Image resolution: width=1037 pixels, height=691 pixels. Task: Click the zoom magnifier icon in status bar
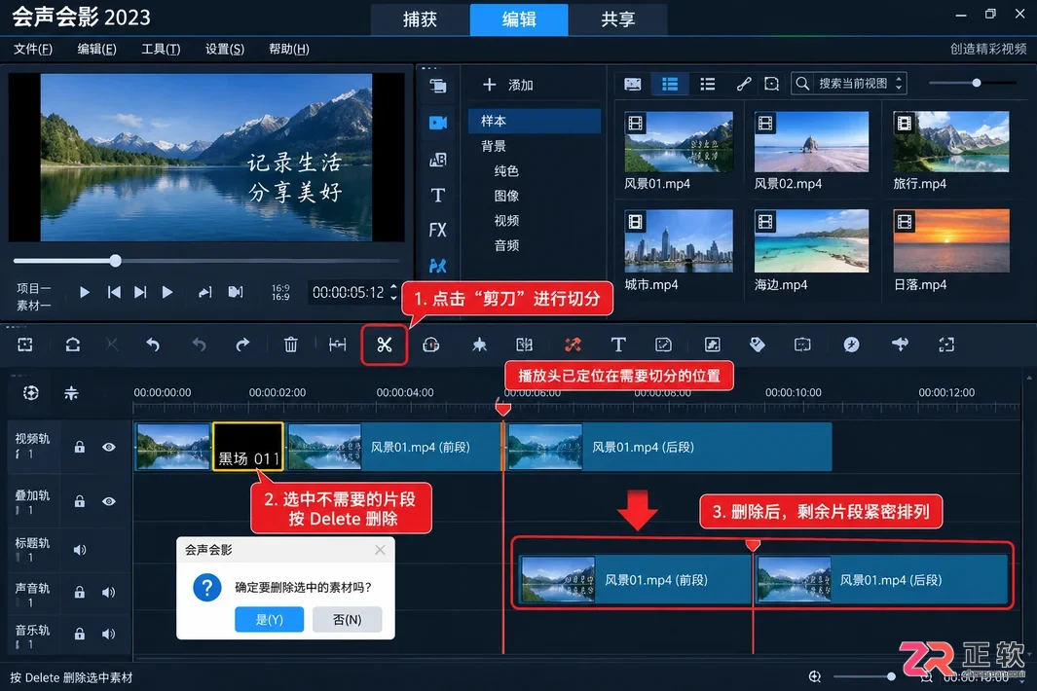coord(815,676)
